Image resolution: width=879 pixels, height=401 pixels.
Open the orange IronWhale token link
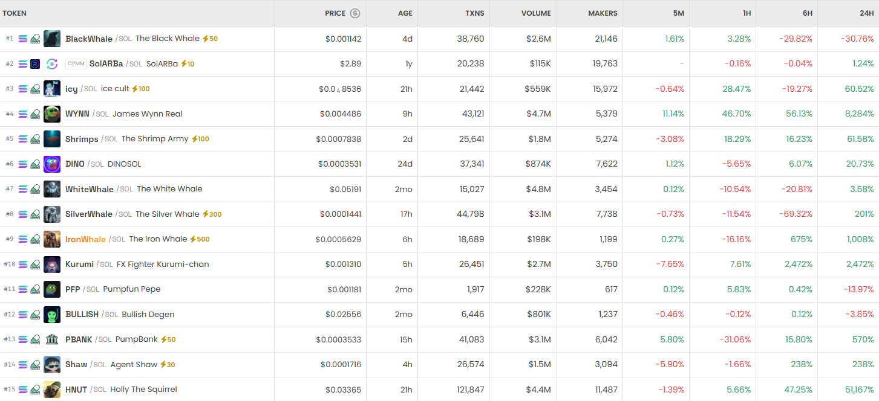pyautogui.click(x=85, y=239)
